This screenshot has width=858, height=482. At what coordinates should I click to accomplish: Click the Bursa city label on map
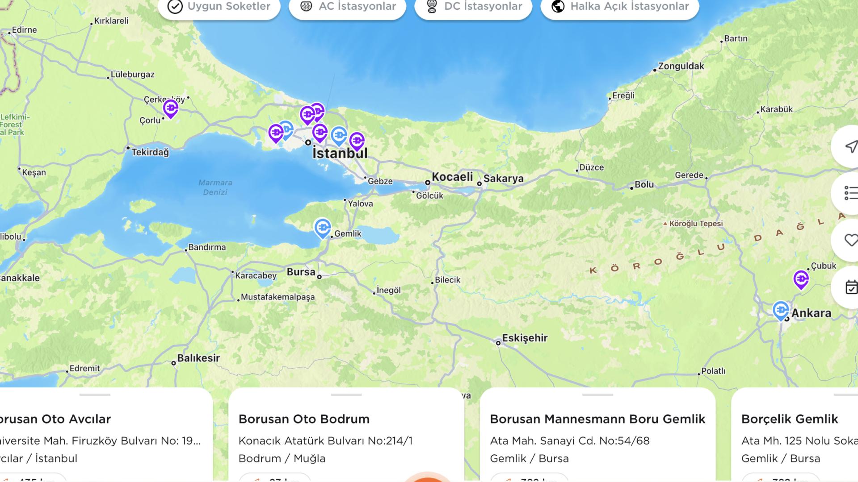(301, 271)
